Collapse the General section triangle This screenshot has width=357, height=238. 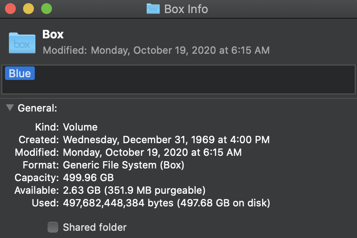coord(9,108)
